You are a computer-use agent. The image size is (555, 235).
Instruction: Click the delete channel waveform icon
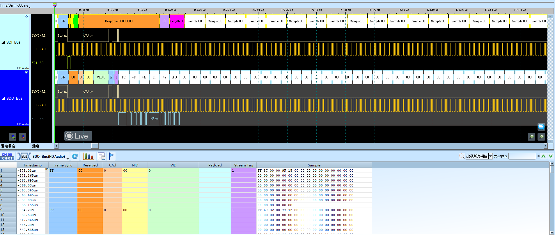(22, 137)
